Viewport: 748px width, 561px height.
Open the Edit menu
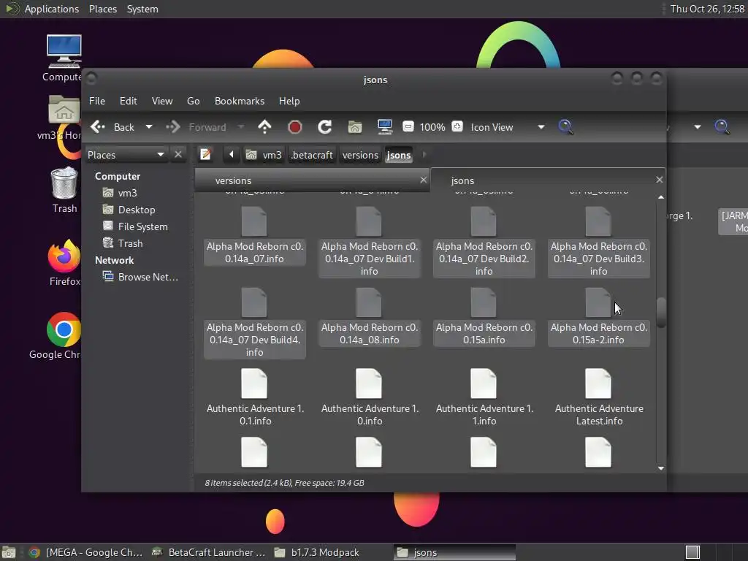[x=129, y=101]
